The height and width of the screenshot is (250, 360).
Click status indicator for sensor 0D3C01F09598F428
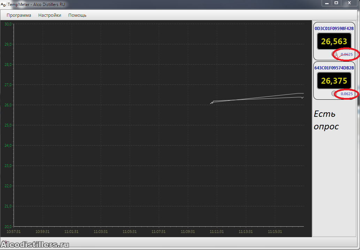(x=334, y=54)
